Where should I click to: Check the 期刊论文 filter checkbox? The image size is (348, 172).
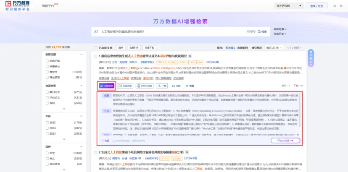coord(47,91)
